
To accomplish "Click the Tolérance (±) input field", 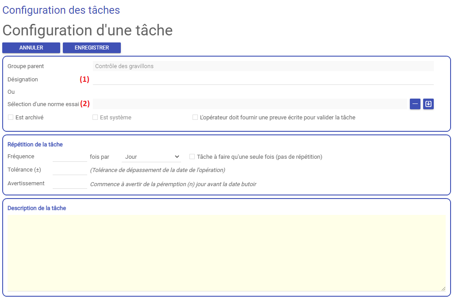I will point(70,170).
